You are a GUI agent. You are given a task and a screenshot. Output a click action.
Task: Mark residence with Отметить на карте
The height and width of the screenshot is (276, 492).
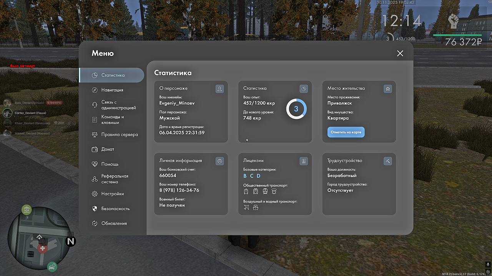346,132
